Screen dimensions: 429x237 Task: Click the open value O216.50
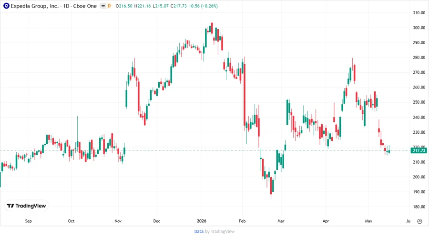(124, 6)
